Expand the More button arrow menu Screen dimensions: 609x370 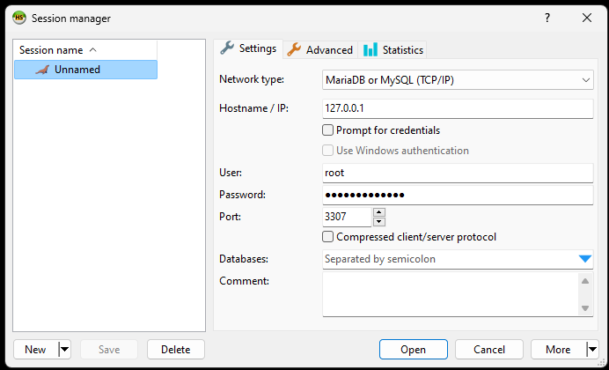592,350
